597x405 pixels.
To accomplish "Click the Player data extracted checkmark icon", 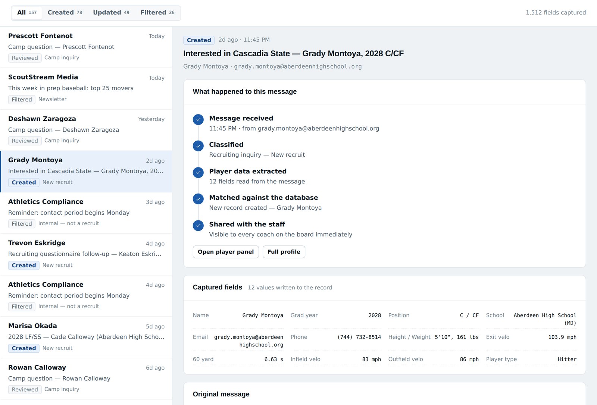I will (198, 172).
